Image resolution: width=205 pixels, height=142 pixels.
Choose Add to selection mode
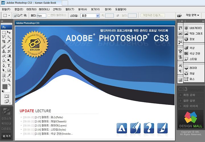pyautogui.click(x=18, y=16)
